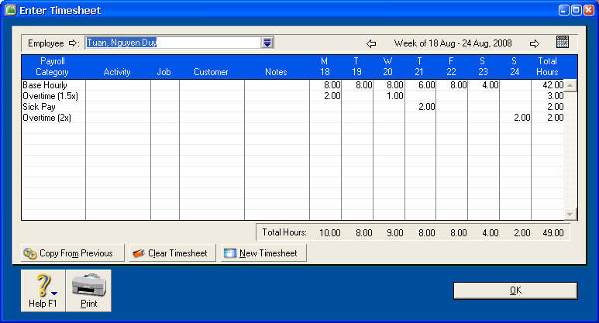Image resolution: width=599 pixels, height=323 pixels.
Task: Click the Employee zoom arrow icon
Action: 74,43
